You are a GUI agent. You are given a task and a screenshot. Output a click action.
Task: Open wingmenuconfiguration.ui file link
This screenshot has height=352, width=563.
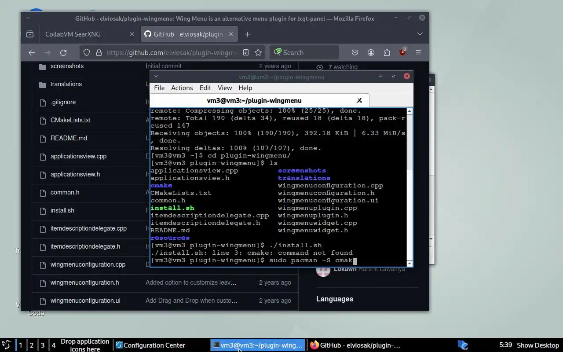pos(85,301)
